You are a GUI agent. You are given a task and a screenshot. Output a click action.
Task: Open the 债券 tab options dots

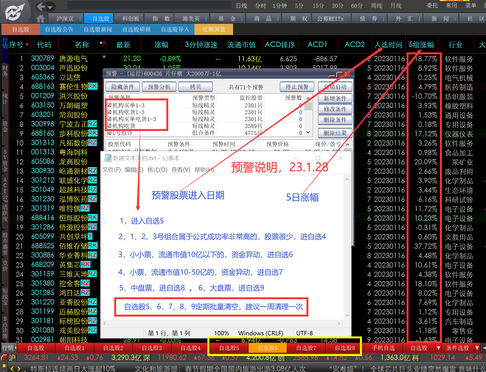click(383, 19)
